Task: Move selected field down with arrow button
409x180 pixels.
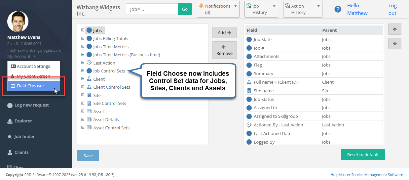Action: 395,43
